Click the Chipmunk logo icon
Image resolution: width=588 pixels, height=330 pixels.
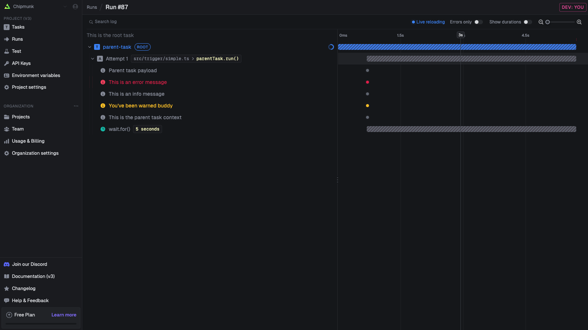tap(7, 7)
